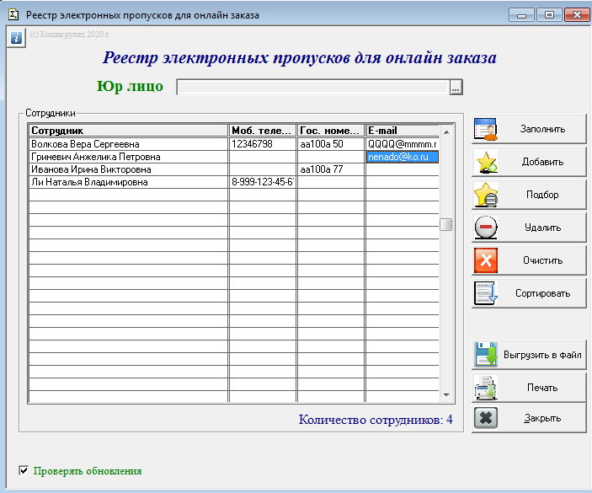Maximize the registry window
This screenshot has width=592, height=493.
pyautogui.click(x=549, y=15)
